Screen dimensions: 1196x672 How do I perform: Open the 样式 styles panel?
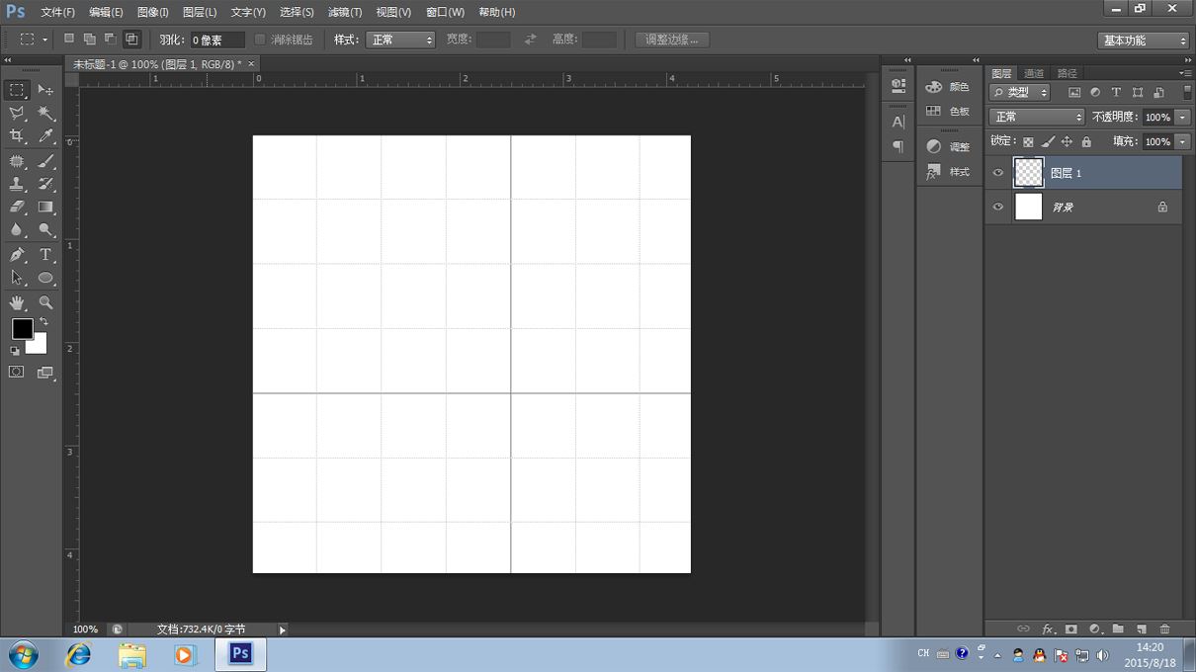pyautogui.click(x=948, y=172)
